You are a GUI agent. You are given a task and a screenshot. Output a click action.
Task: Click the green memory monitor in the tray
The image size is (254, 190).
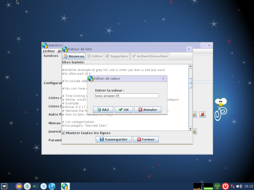[x=208, y=186]
